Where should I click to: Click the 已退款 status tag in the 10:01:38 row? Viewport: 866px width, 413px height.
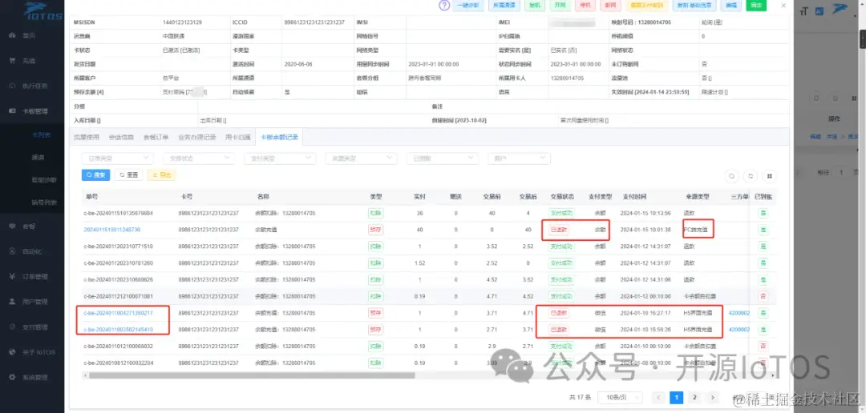(558, 230)
